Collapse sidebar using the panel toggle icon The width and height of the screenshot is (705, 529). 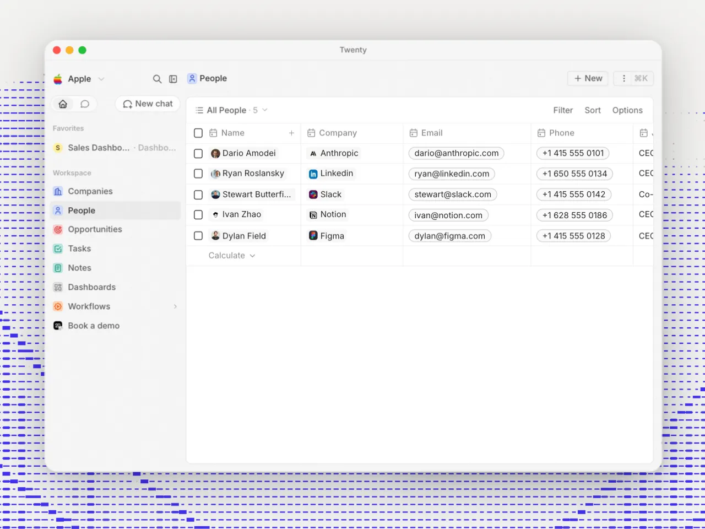(173, 79)
